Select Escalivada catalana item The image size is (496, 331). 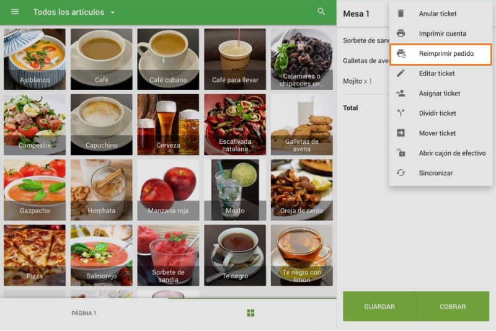pos(235,125)
